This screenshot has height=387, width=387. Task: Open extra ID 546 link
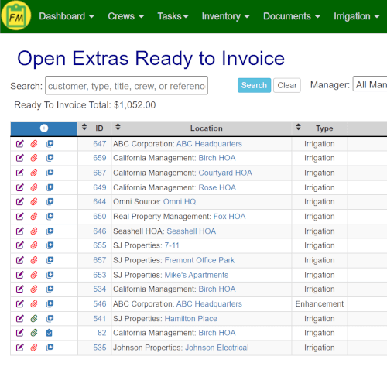pos(100,303)
